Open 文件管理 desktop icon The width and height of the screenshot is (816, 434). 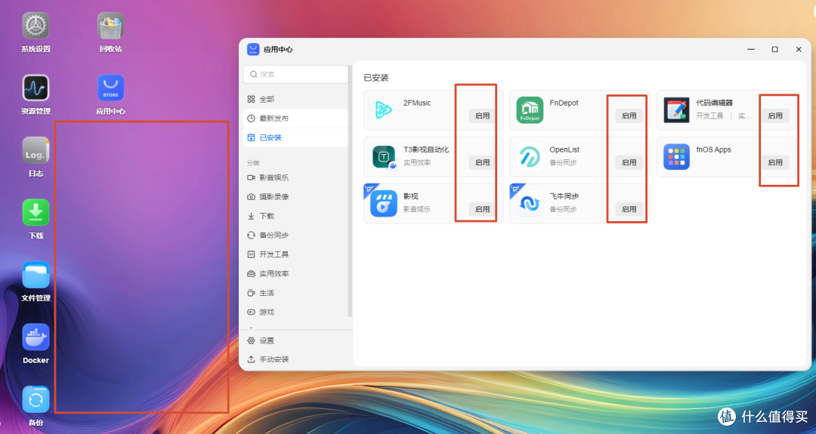36,275
